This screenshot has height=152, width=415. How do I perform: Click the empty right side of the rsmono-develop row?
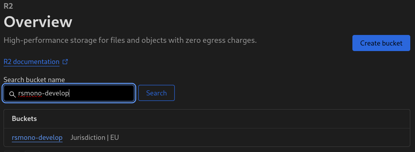[x=265, y=137]
